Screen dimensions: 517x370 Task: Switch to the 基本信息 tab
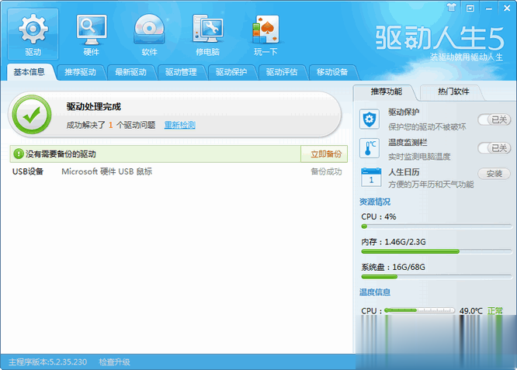(x=29, y=72)
